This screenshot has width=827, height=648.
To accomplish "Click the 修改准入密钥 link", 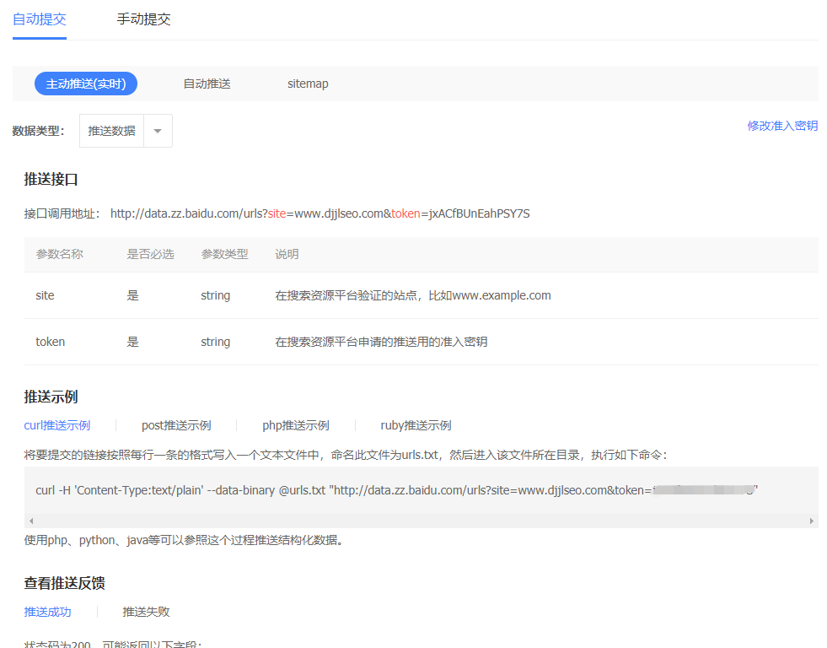I will click(x=781, y=126).
